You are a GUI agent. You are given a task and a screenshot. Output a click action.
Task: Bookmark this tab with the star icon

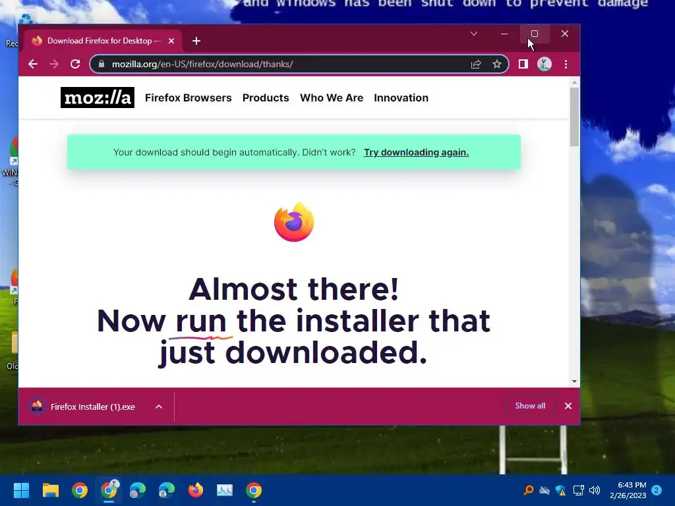pos(497,64)
